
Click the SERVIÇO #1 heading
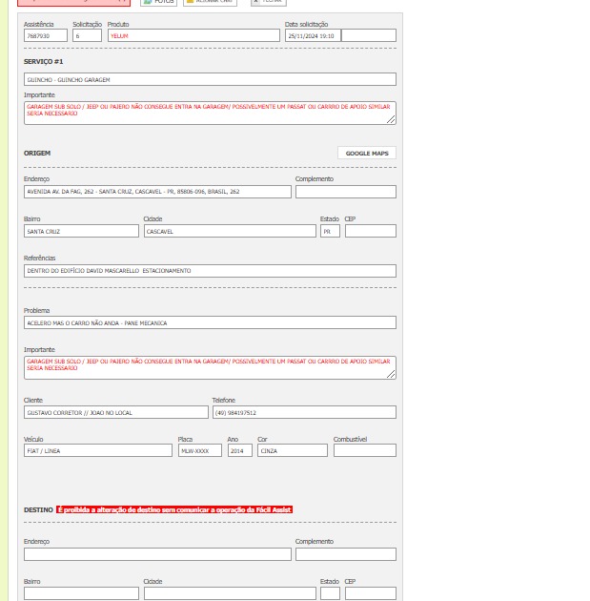click(x=43, y=62)
